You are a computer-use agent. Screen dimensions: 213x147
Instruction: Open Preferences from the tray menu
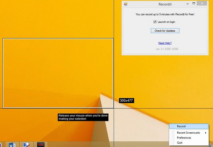pos(189,138)
